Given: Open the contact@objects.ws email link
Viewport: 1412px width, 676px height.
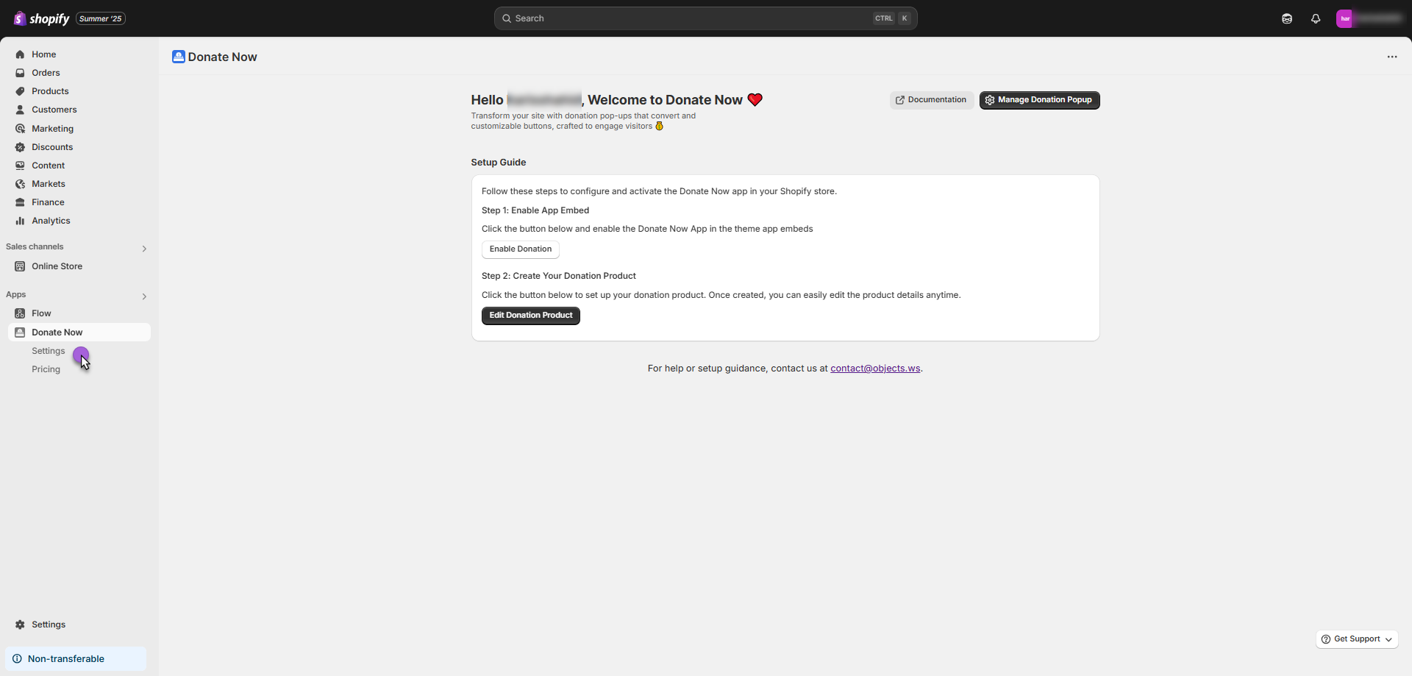Looking at the screenshot, I should (875, 369).
